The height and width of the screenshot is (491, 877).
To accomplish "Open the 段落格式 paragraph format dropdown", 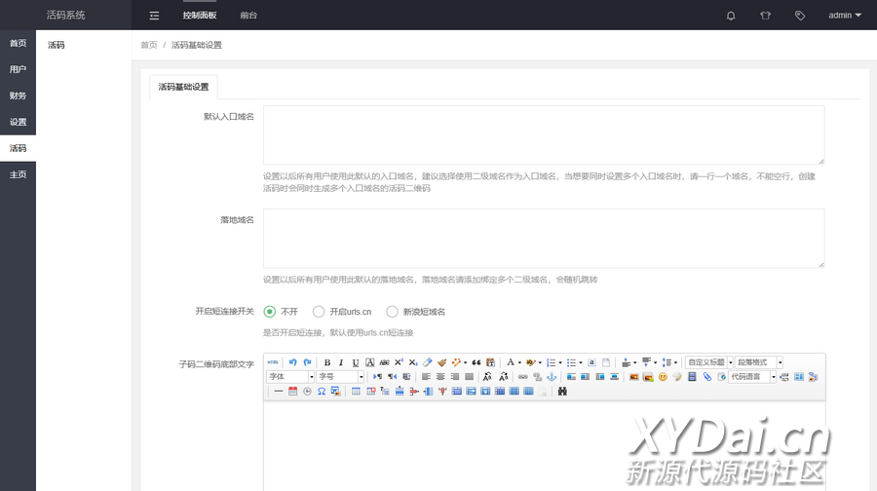I will 760,362.
